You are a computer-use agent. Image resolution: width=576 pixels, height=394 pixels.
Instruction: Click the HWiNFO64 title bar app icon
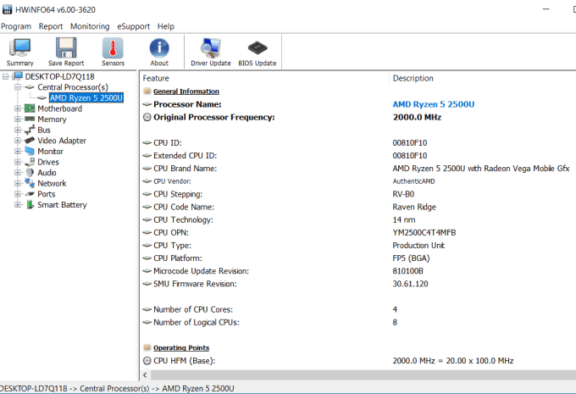(x=7, y=9)
